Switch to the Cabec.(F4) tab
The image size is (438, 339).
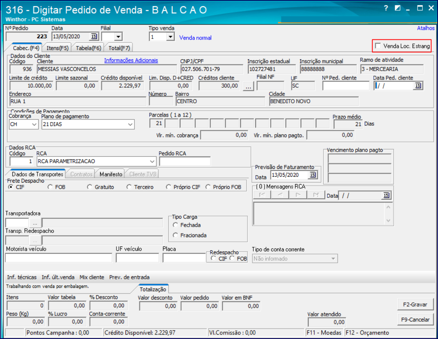coord(26,48)
